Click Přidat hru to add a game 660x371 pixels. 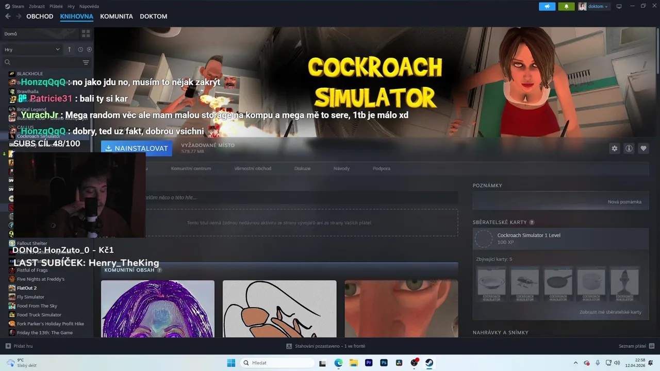(19, 346)
